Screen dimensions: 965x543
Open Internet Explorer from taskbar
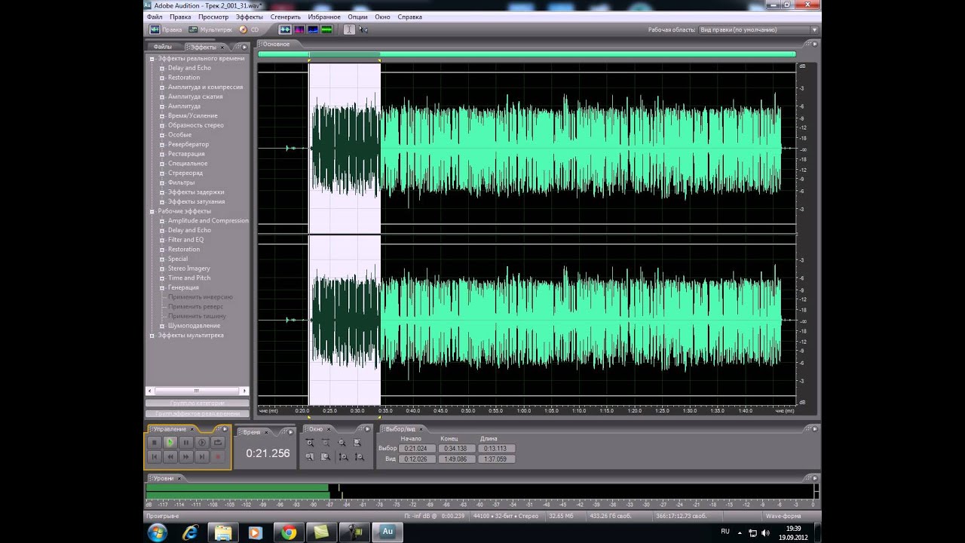(191, 532)
